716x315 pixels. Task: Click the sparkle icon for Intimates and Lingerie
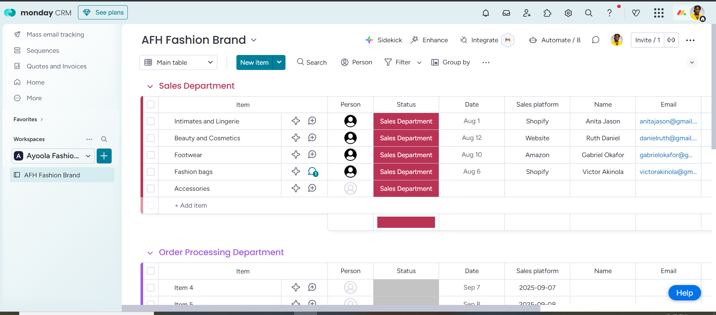pyautogui.click(x=296, y=121)
